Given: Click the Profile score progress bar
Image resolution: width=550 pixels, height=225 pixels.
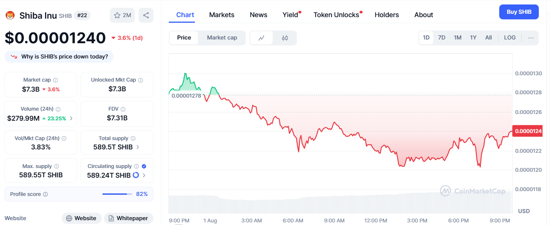Looking at the screenshot, I should point(117,194).
